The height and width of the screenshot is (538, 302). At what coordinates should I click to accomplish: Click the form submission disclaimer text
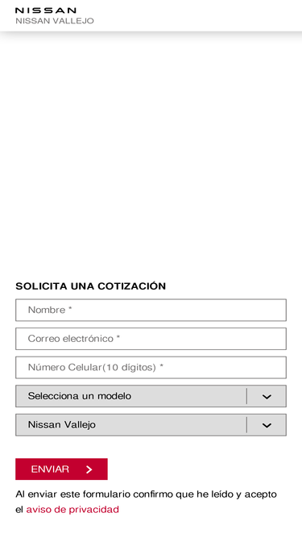[x=147, y=502]
